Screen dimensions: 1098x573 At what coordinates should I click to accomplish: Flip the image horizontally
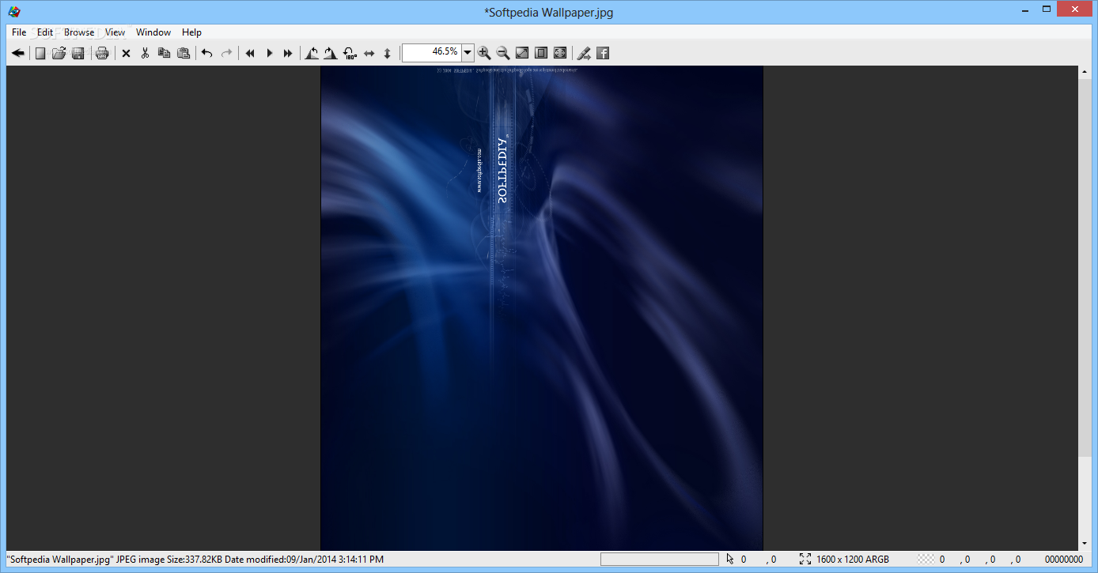(369, 53)
